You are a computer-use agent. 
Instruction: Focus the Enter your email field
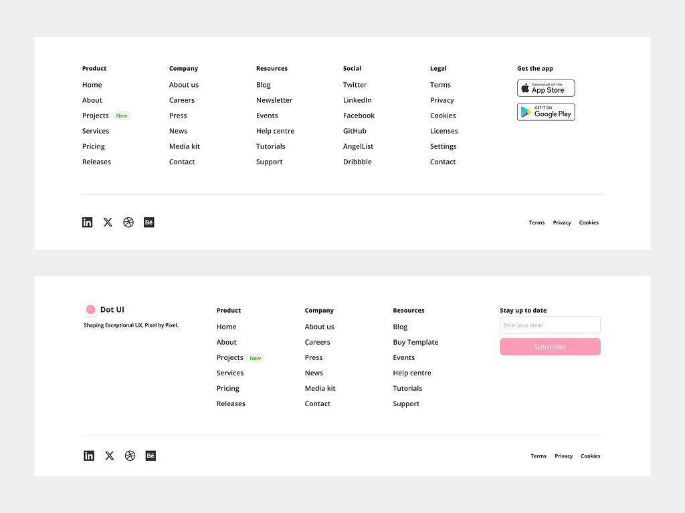click(x=550, y=325)
